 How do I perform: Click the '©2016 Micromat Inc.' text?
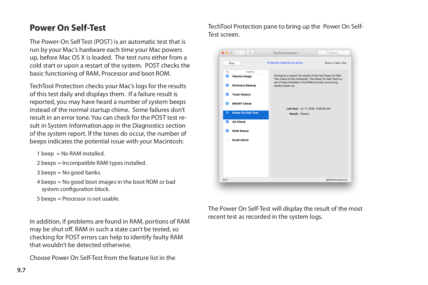[x=337, y=180]
